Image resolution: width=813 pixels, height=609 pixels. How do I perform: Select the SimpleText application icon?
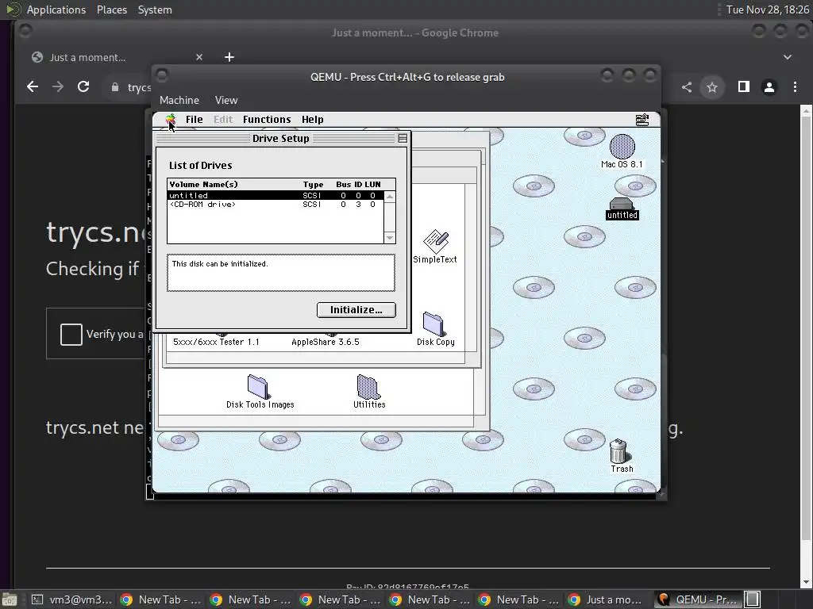(436, 241)
